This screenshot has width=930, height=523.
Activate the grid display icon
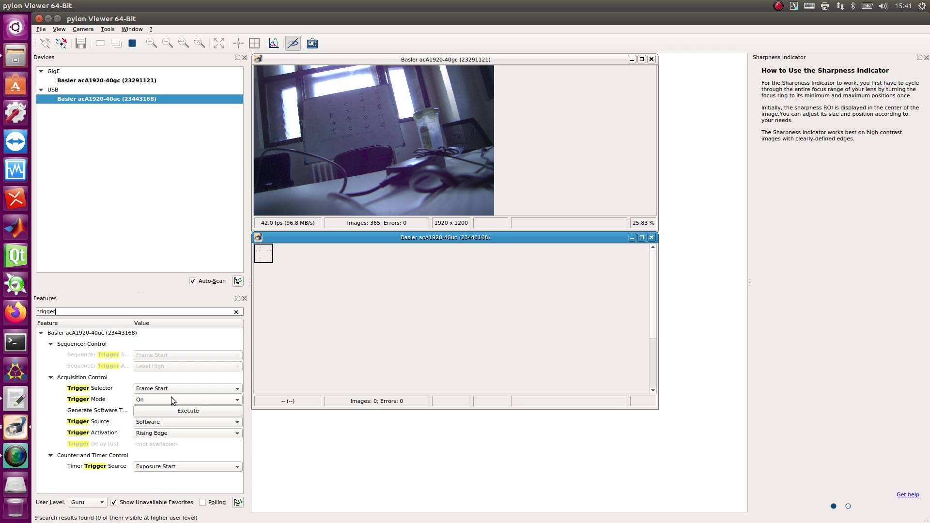coord(254,43)
